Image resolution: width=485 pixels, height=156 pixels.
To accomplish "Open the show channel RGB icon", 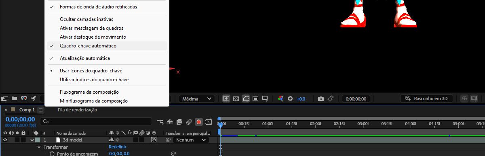I will coord(280,99).
